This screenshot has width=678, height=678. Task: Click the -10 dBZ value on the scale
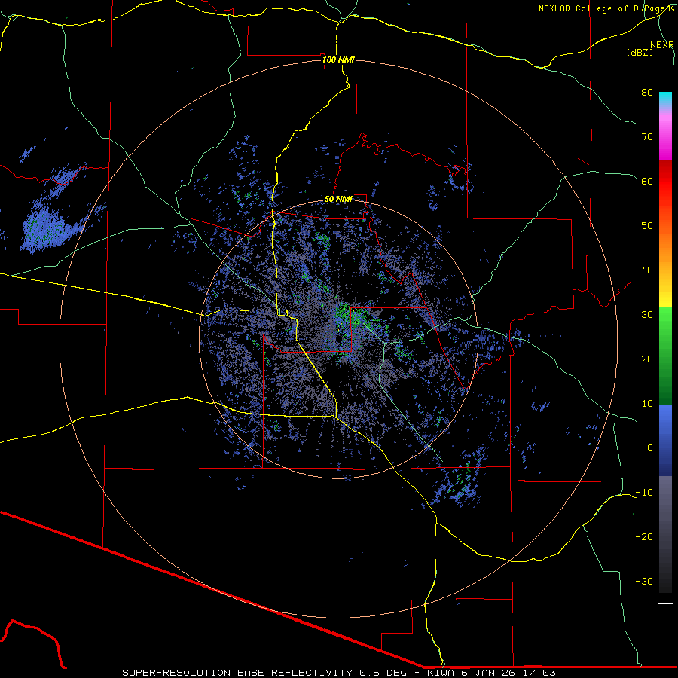[644, 493]
